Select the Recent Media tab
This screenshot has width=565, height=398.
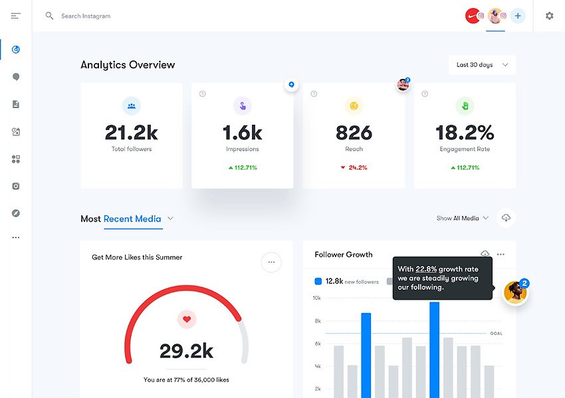pos(132,219)
